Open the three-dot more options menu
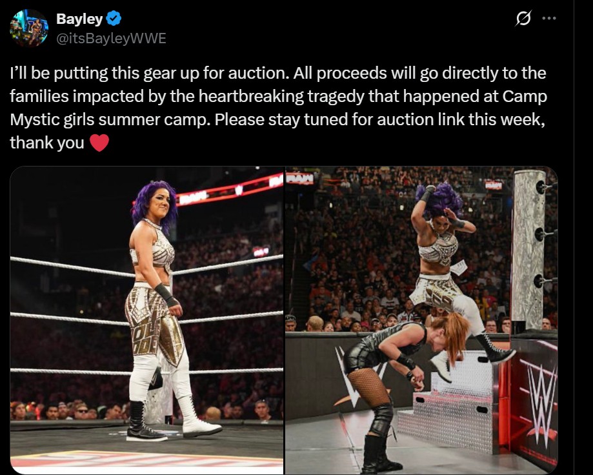The height and width of the screenshot is (475, 593). (x=548, y=18)
